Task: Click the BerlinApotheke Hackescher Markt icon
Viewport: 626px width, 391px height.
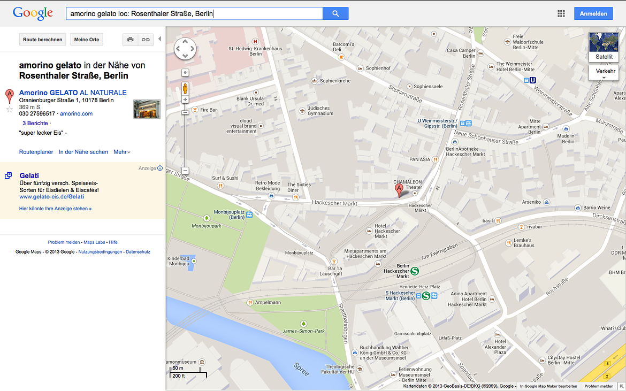Action: [454, 142]
